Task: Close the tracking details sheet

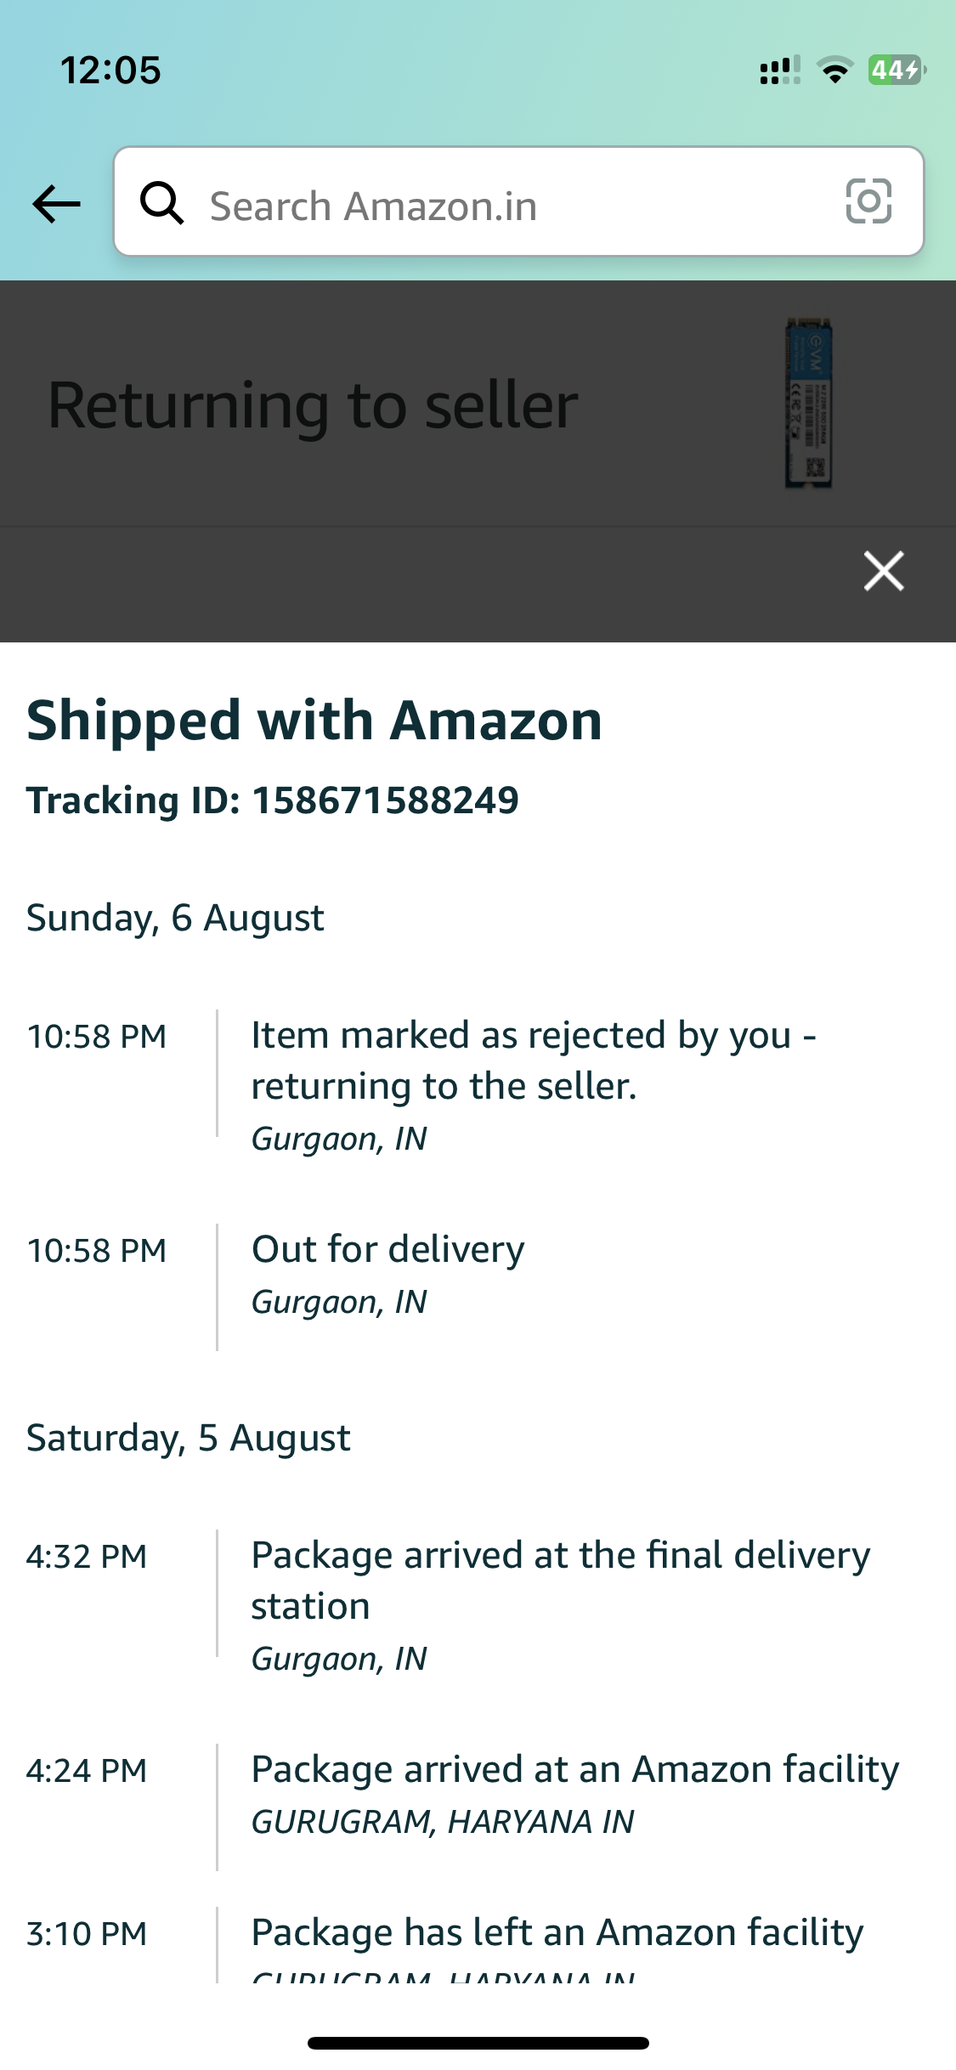Action: tap(883, 570)
